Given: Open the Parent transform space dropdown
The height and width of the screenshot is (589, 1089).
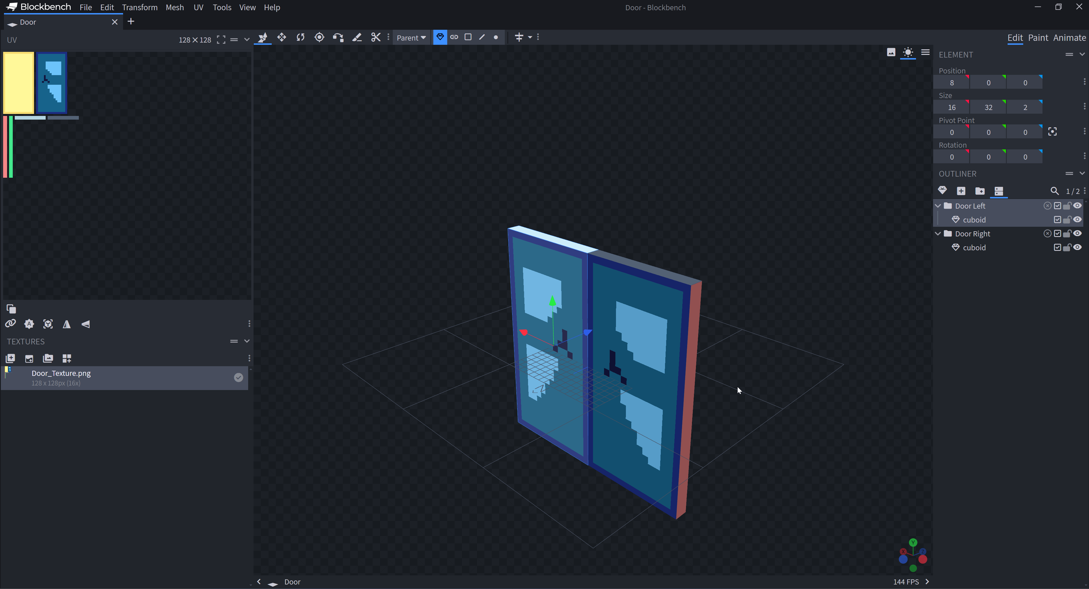Looking at the screenshot, I should click(x=411, y=38).
